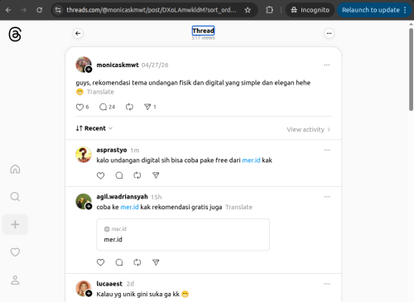Open the browser extensions puzzle icon

[x=269, y=10]
